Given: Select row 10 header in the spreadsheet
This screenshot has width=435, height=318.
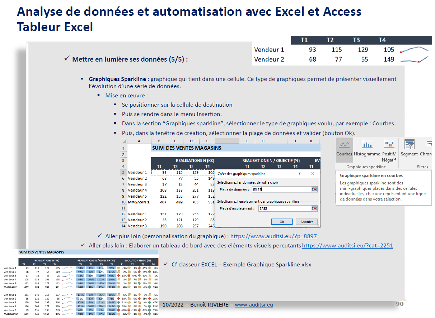Looking at the screenshot, I should (x=123, y=202).
